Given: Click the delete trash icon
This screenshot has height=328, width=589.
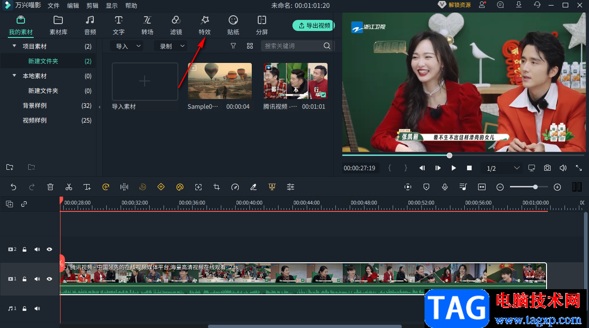Looking at the screenshot, I should coord(50,187).
